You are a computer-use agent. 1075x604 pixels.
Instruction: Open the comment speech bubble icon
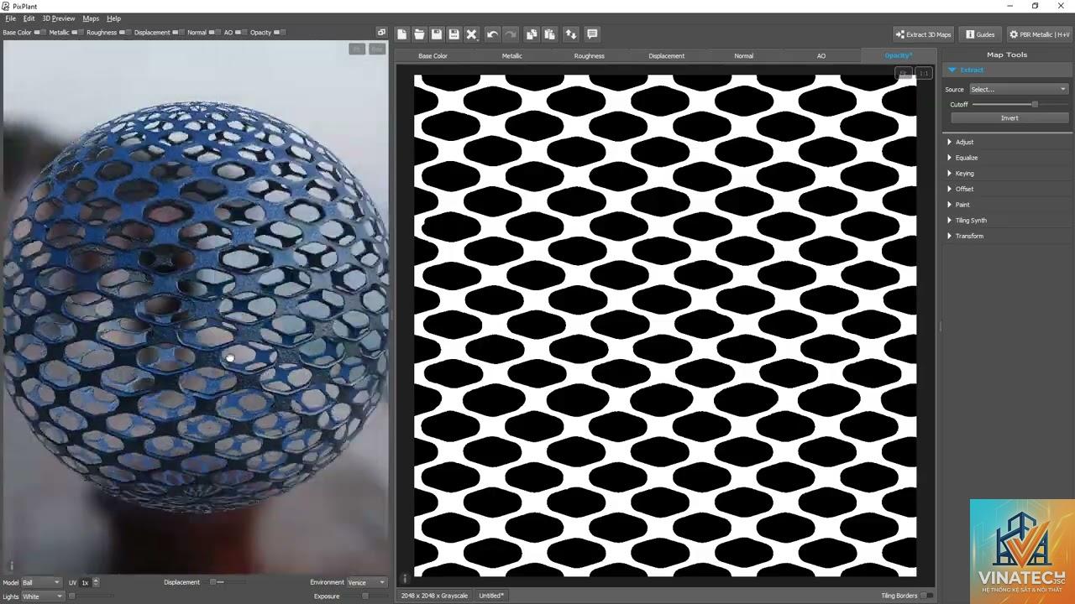pyautogui.click(x=592, y=34)
